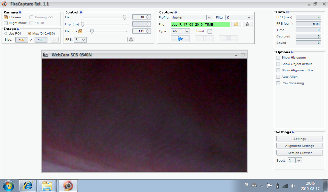Click the FireCapture taskbar icon

tap(68, 186)
